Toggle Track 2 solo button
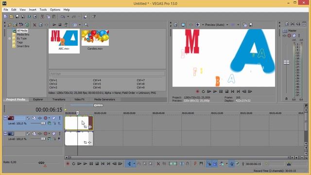This screenshot has width=311, height=175. 59,134
